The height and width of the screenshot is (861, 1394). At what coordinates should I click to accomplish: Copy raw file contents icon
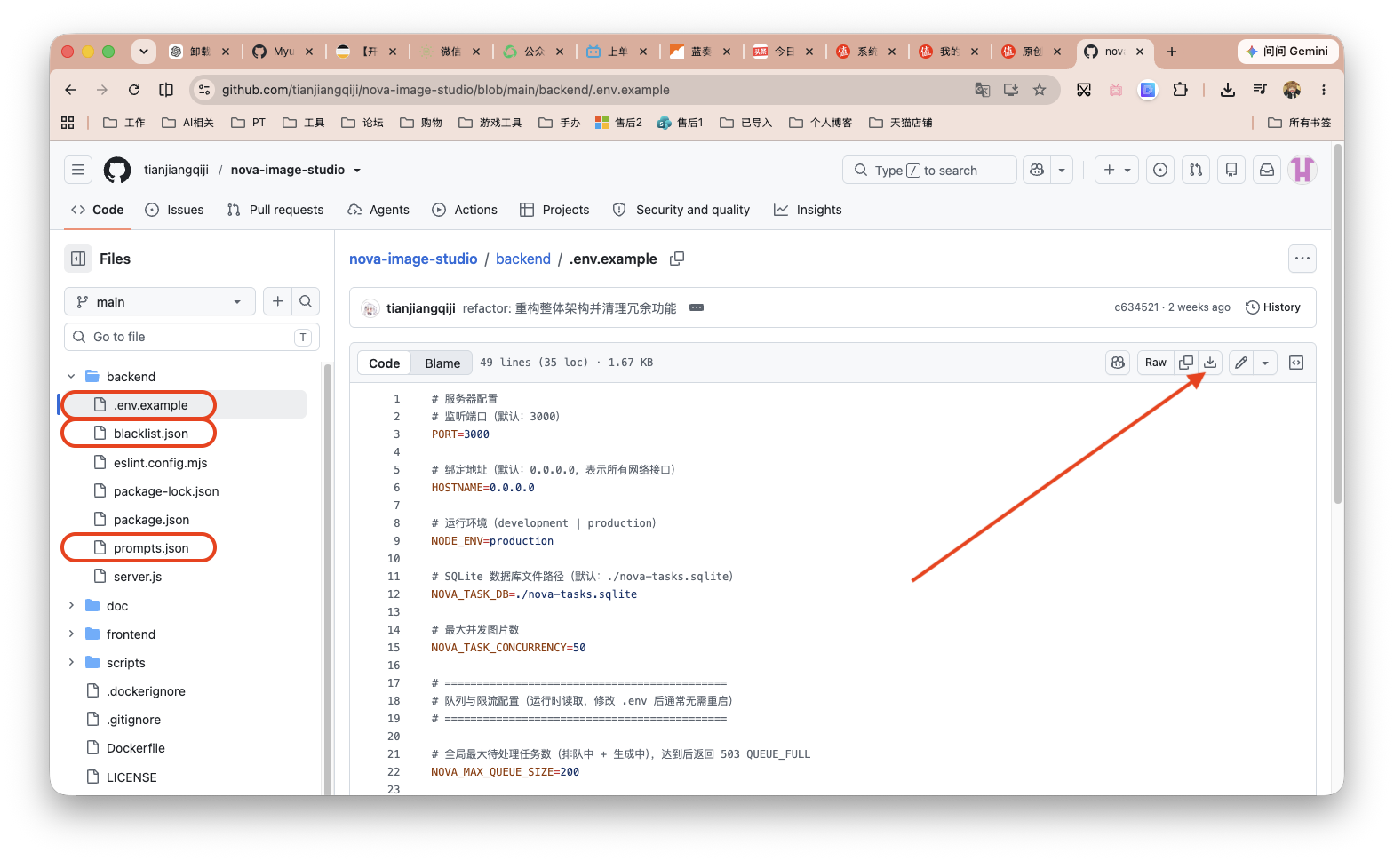click(x=1186, y=363)
